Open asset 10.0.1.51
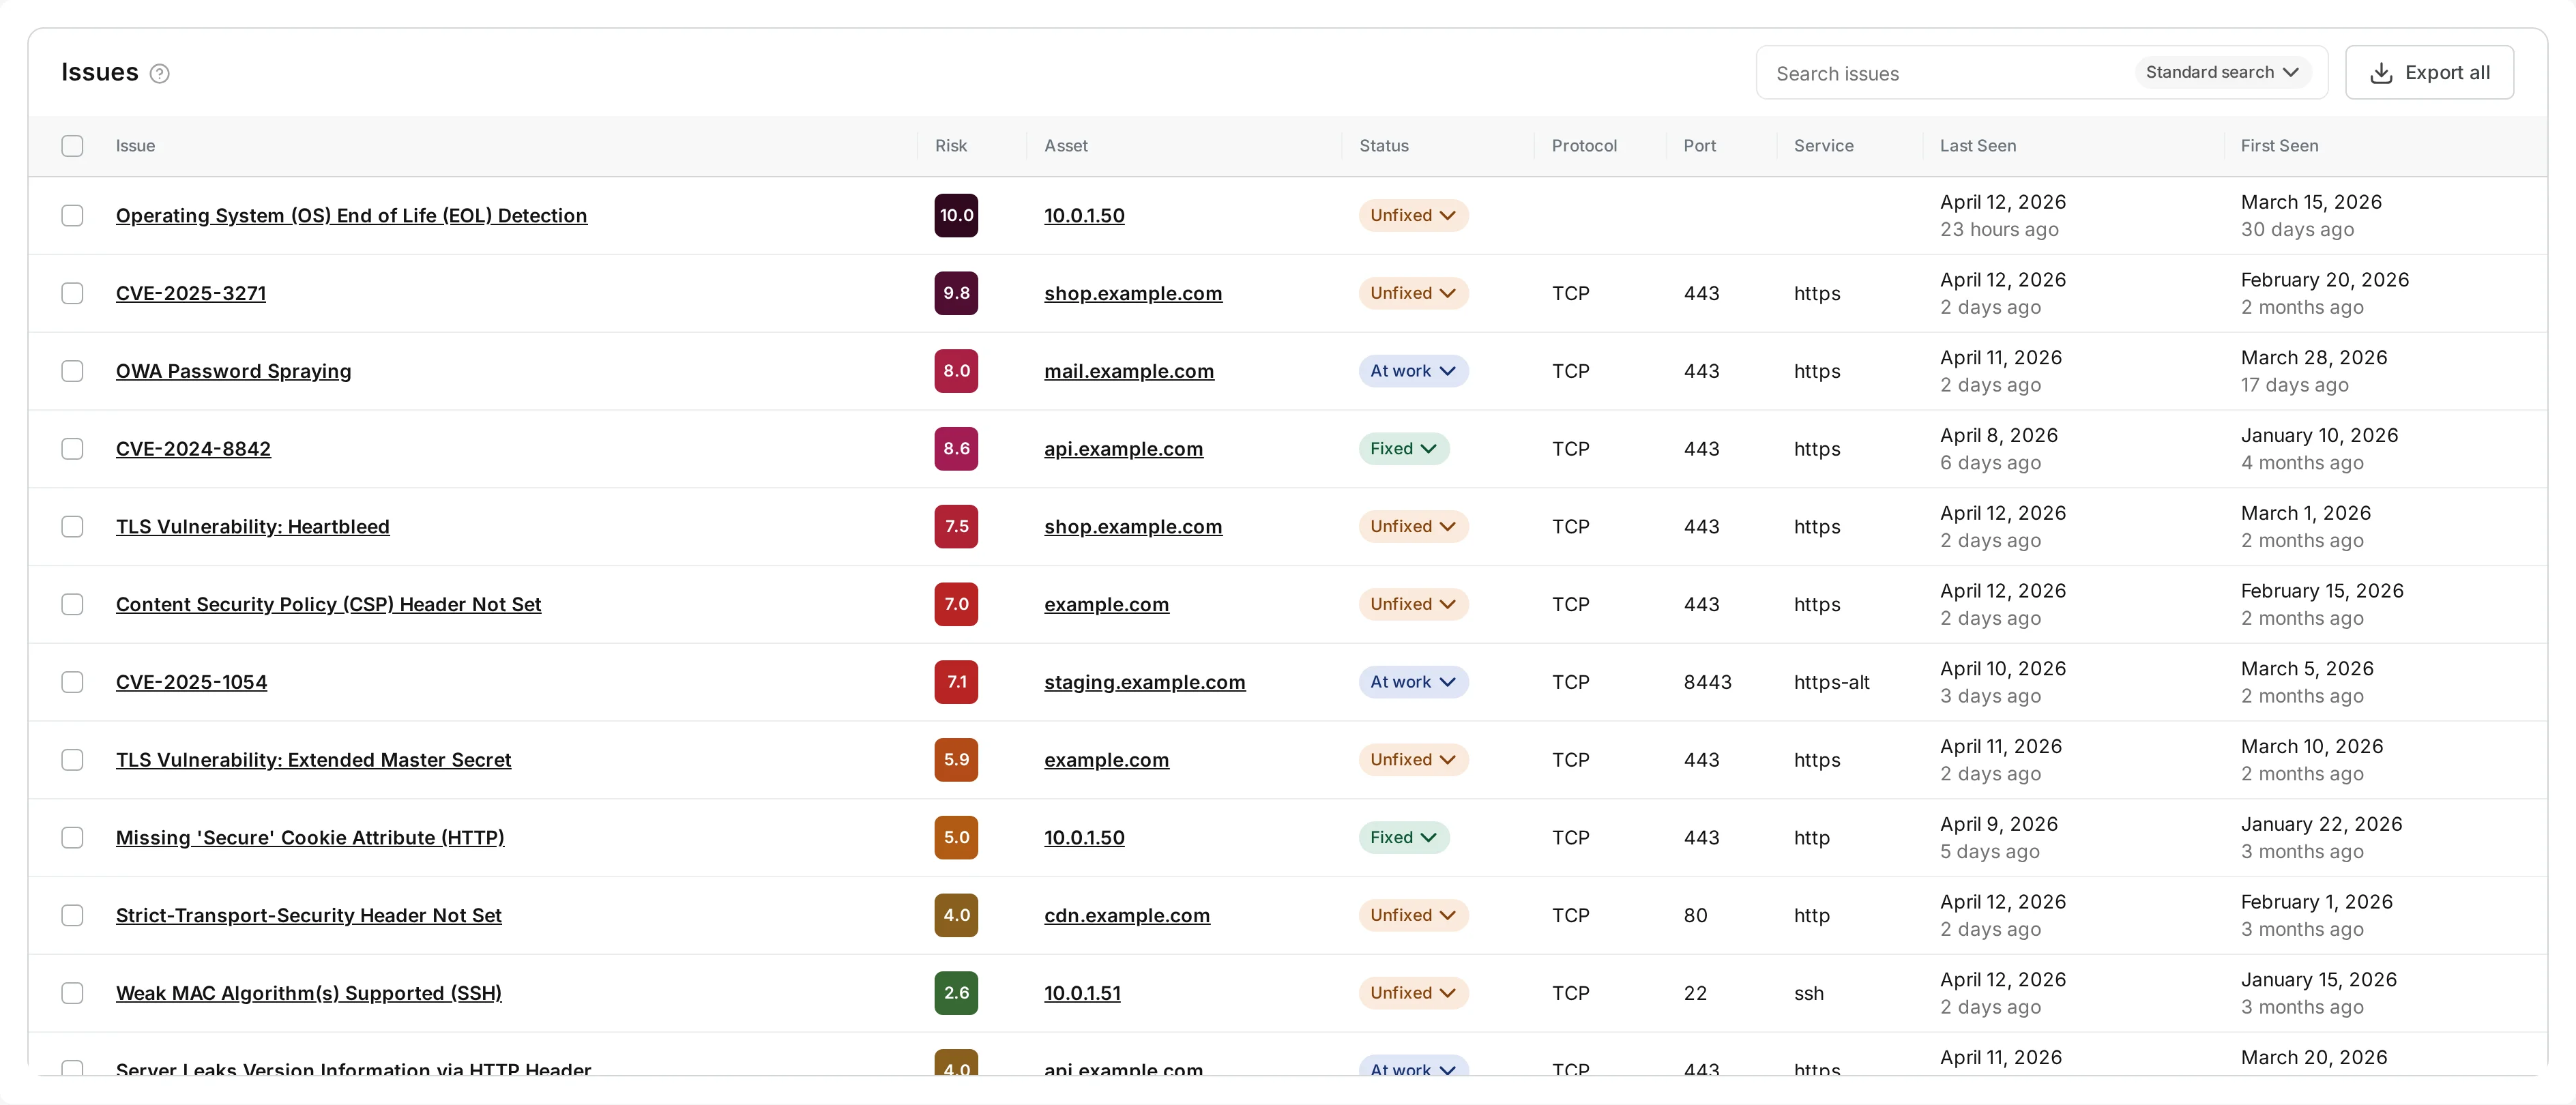This screenshot has height=1105, width=2576. 1081,992
